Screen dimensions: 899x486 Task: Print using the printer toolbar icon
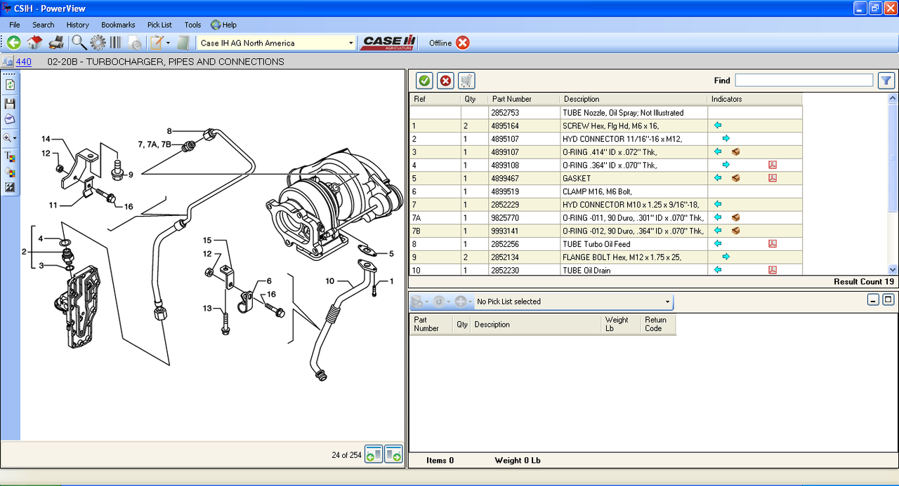pos(56,43)
